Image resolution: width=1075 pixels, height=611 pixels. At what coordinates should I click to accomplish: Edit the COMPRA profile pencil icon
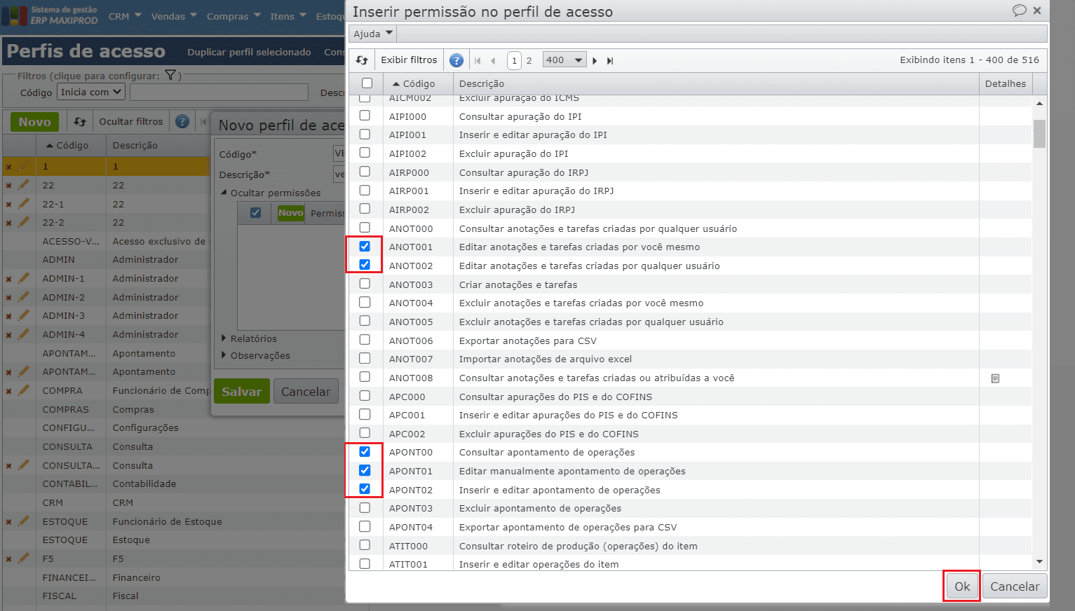tap(23, 390)
